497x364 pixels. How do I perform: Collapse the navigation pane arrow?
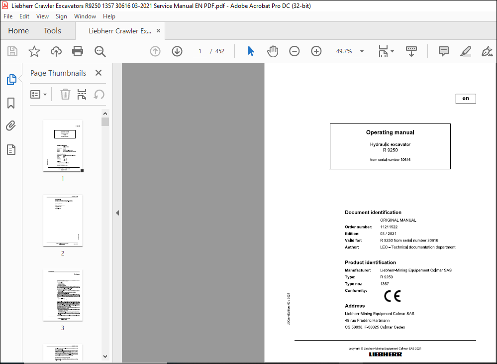(117, 213)
